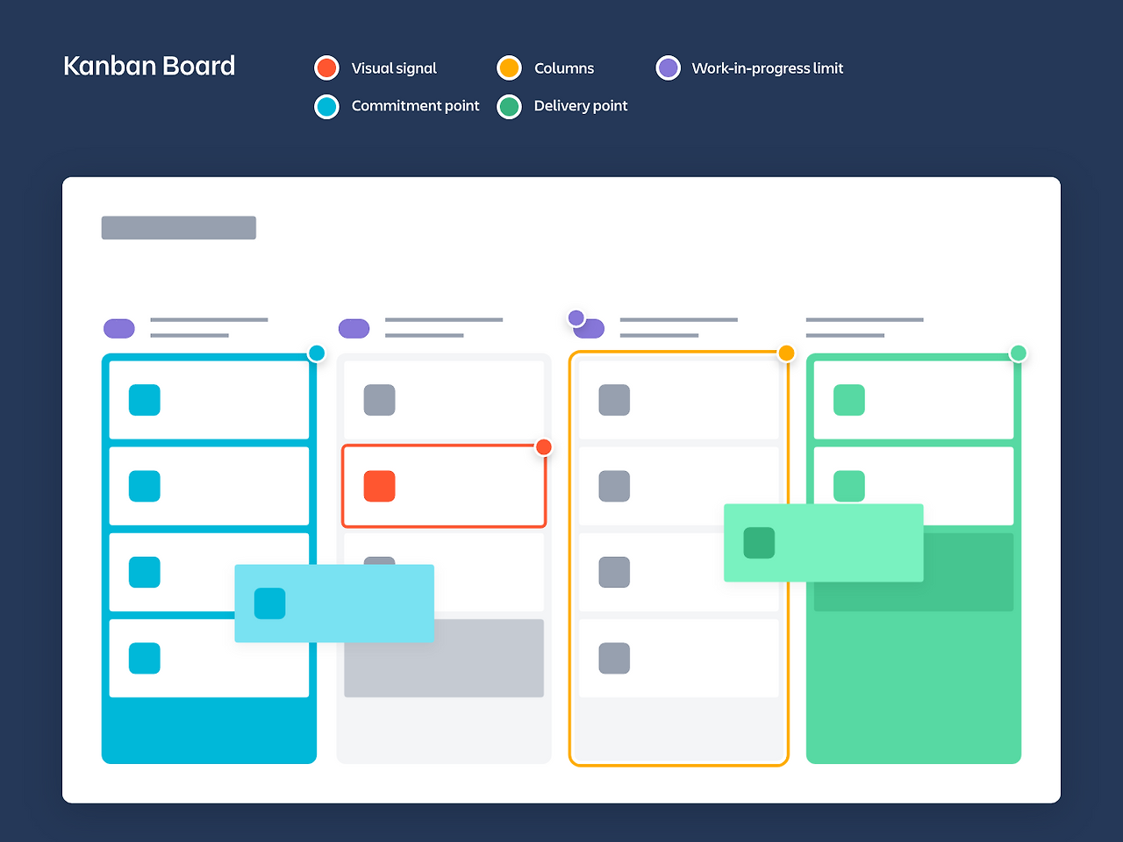Toggle the purple badge above the first column

(x=118, y=328)
